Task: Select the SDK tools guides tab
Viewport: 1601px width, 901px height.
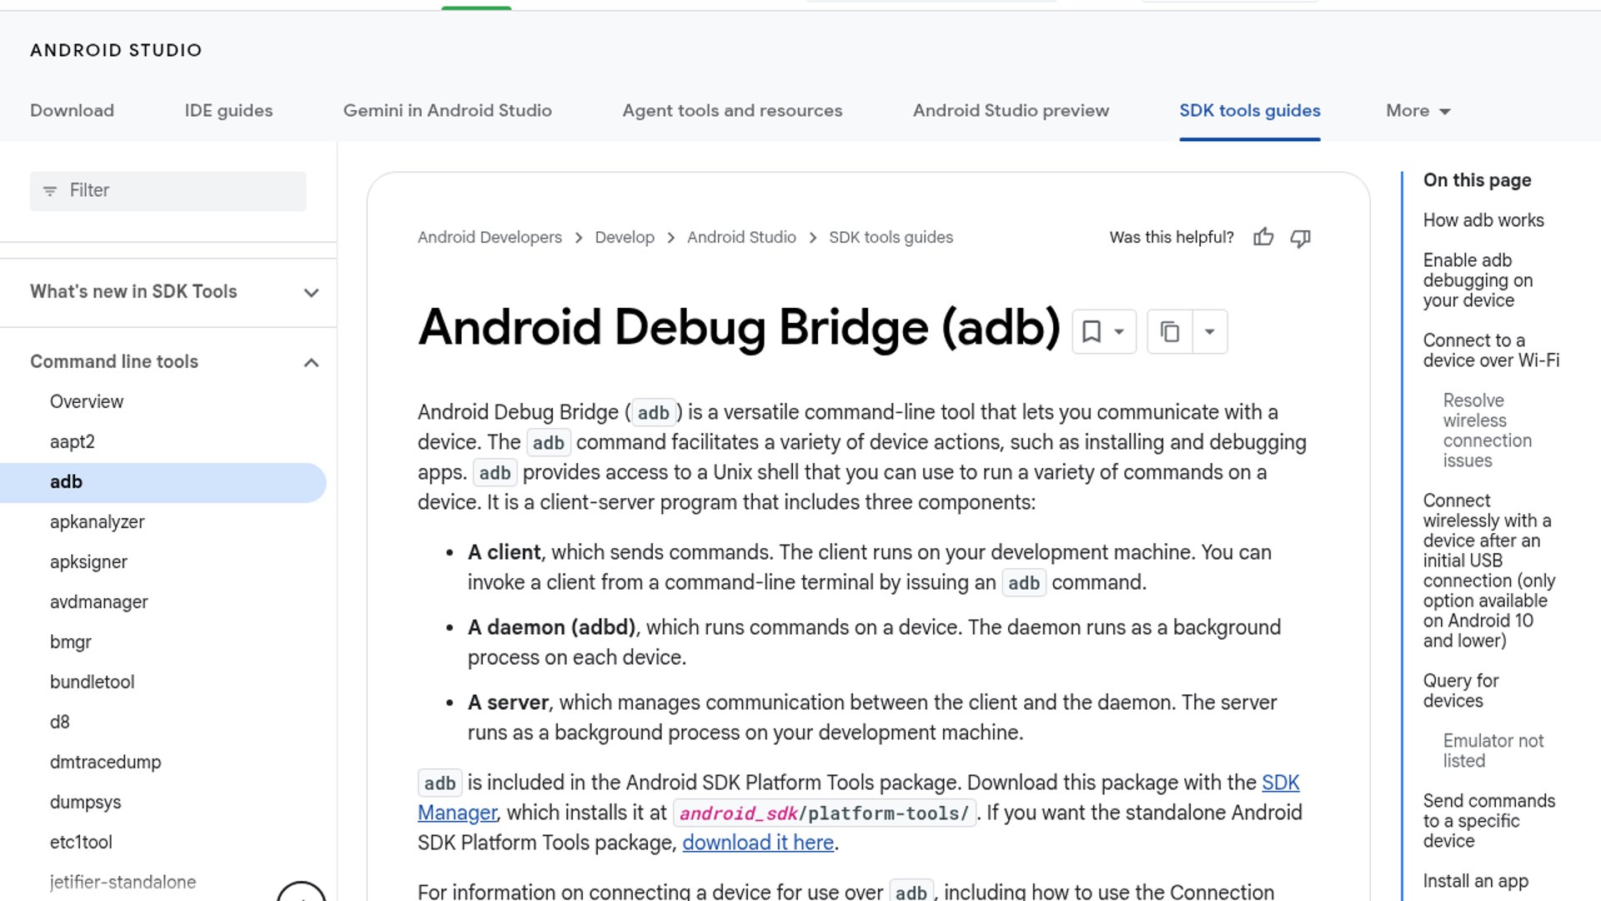Action: point(1250,111)
